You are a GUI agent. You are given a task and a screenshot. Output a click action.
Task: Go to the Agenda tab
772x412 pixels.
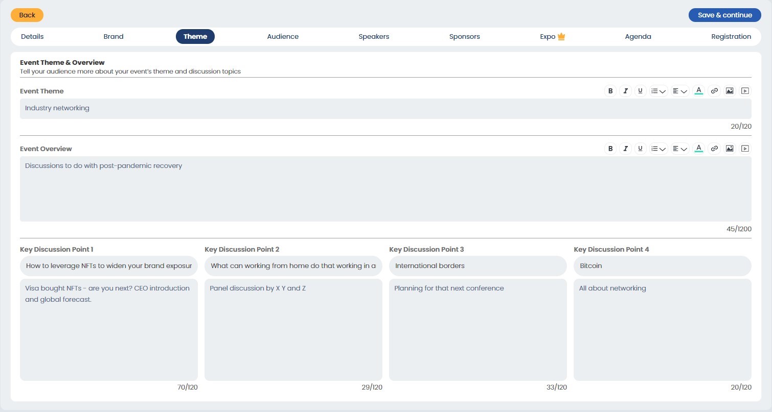pos(638,36)
